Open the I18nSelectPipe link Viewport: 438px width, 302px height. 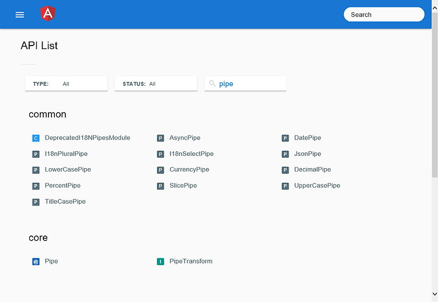192,154
